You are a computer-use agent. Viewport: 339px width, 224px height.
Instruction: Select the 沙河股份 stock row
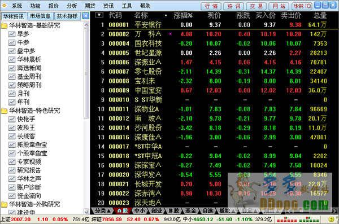coord(214,128)
